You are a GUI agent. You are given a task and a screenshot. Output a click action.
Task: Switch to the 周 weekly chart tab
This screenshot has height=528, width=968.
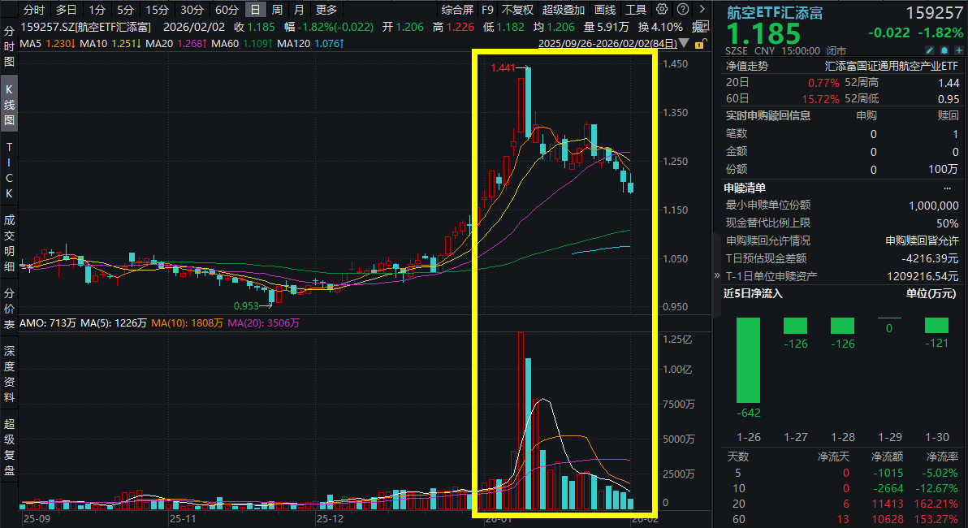click(276, 10)
